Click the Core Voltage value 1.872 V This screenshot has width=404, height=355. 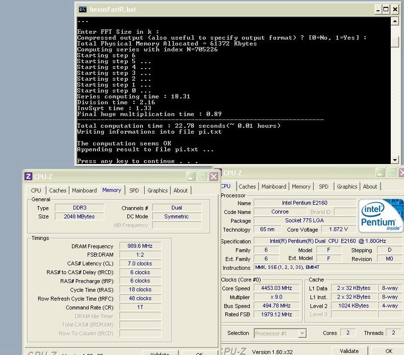click(x=338, y=229)
